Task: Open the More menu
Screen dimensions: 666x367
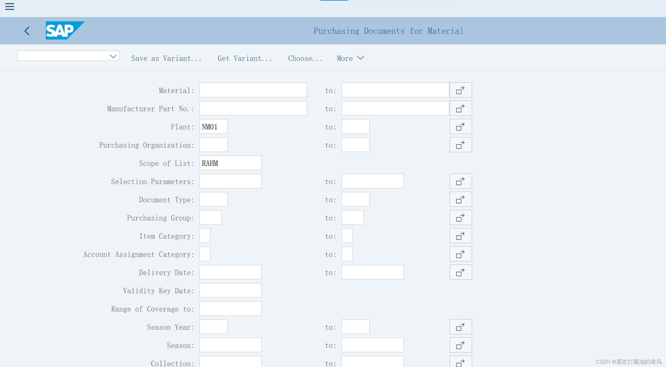Action: [x=350, y=58]
